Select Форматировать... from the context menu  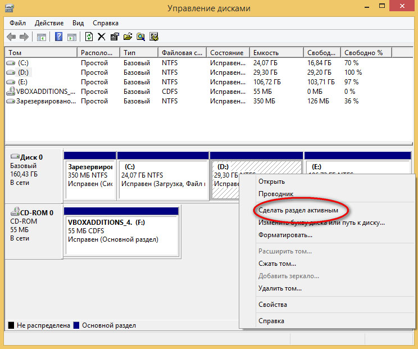click(x=285, y=234)
